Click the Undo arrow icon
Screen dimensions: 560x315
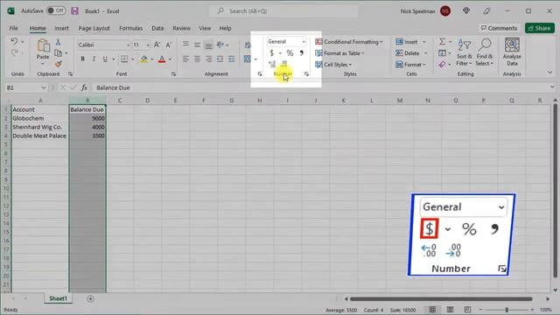coord(14,41)
